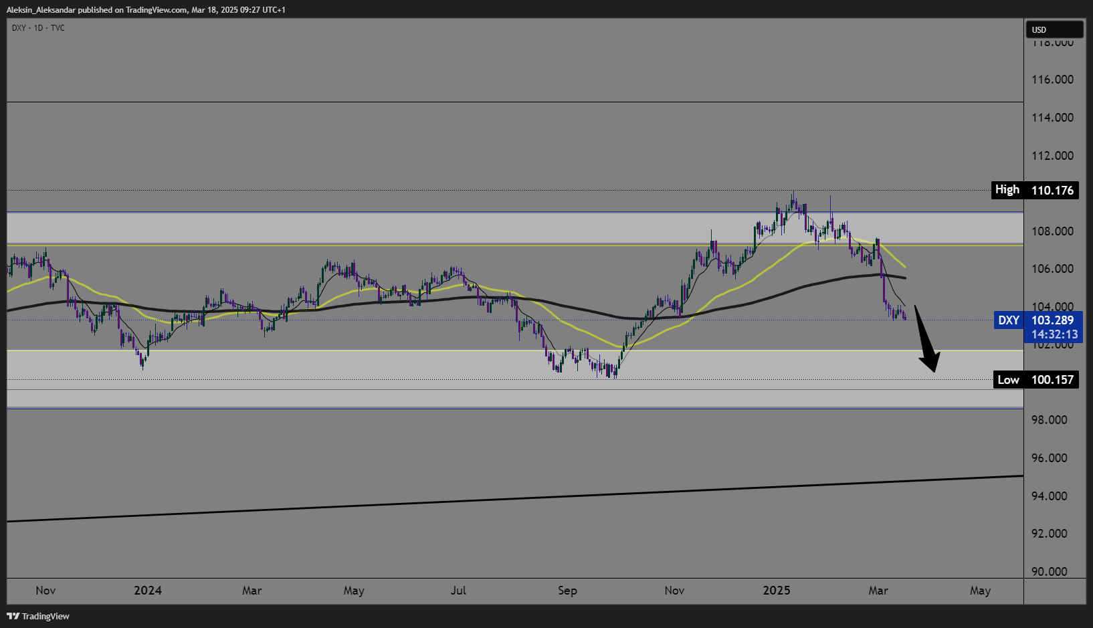Image resolution: width=1093 pixels, height=628 pixels.
Task: Click the 116.000 price axis label
Action: (1053, 80)
